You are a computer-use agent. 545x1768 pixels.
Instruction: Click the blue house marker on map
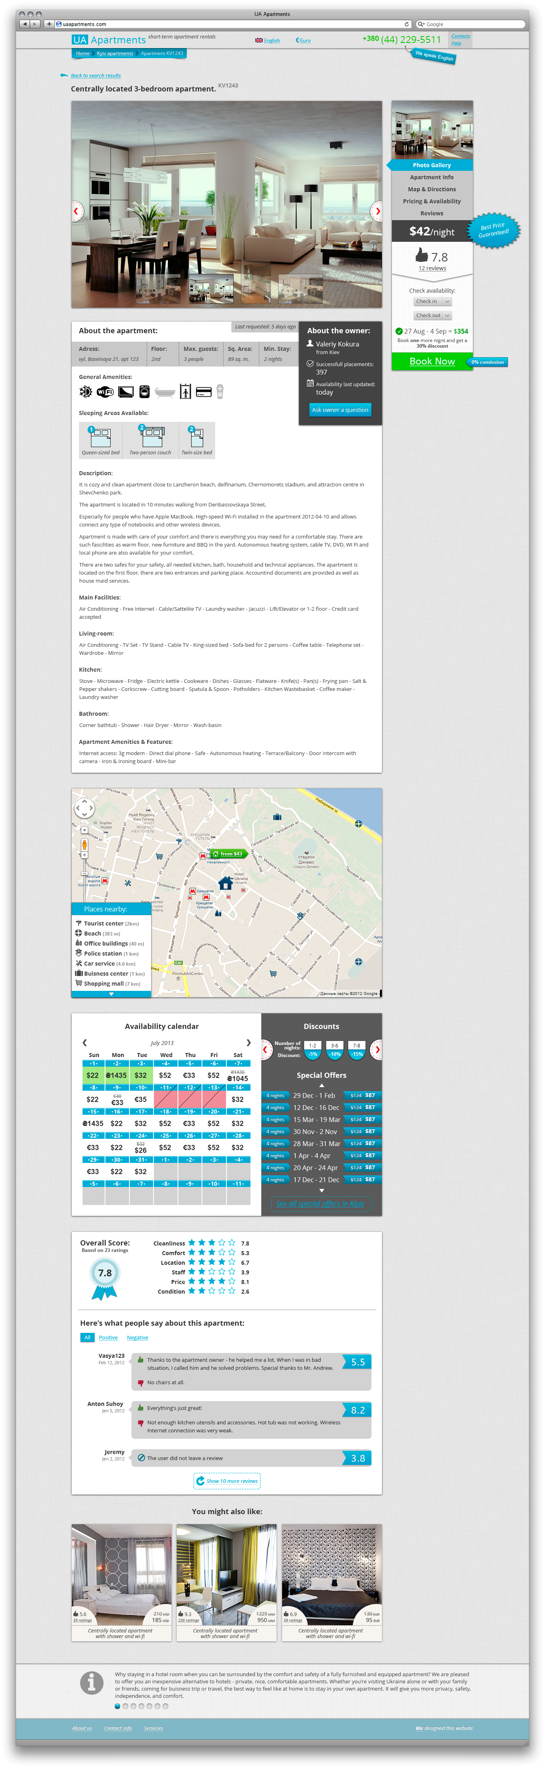(x=225, y=882)
